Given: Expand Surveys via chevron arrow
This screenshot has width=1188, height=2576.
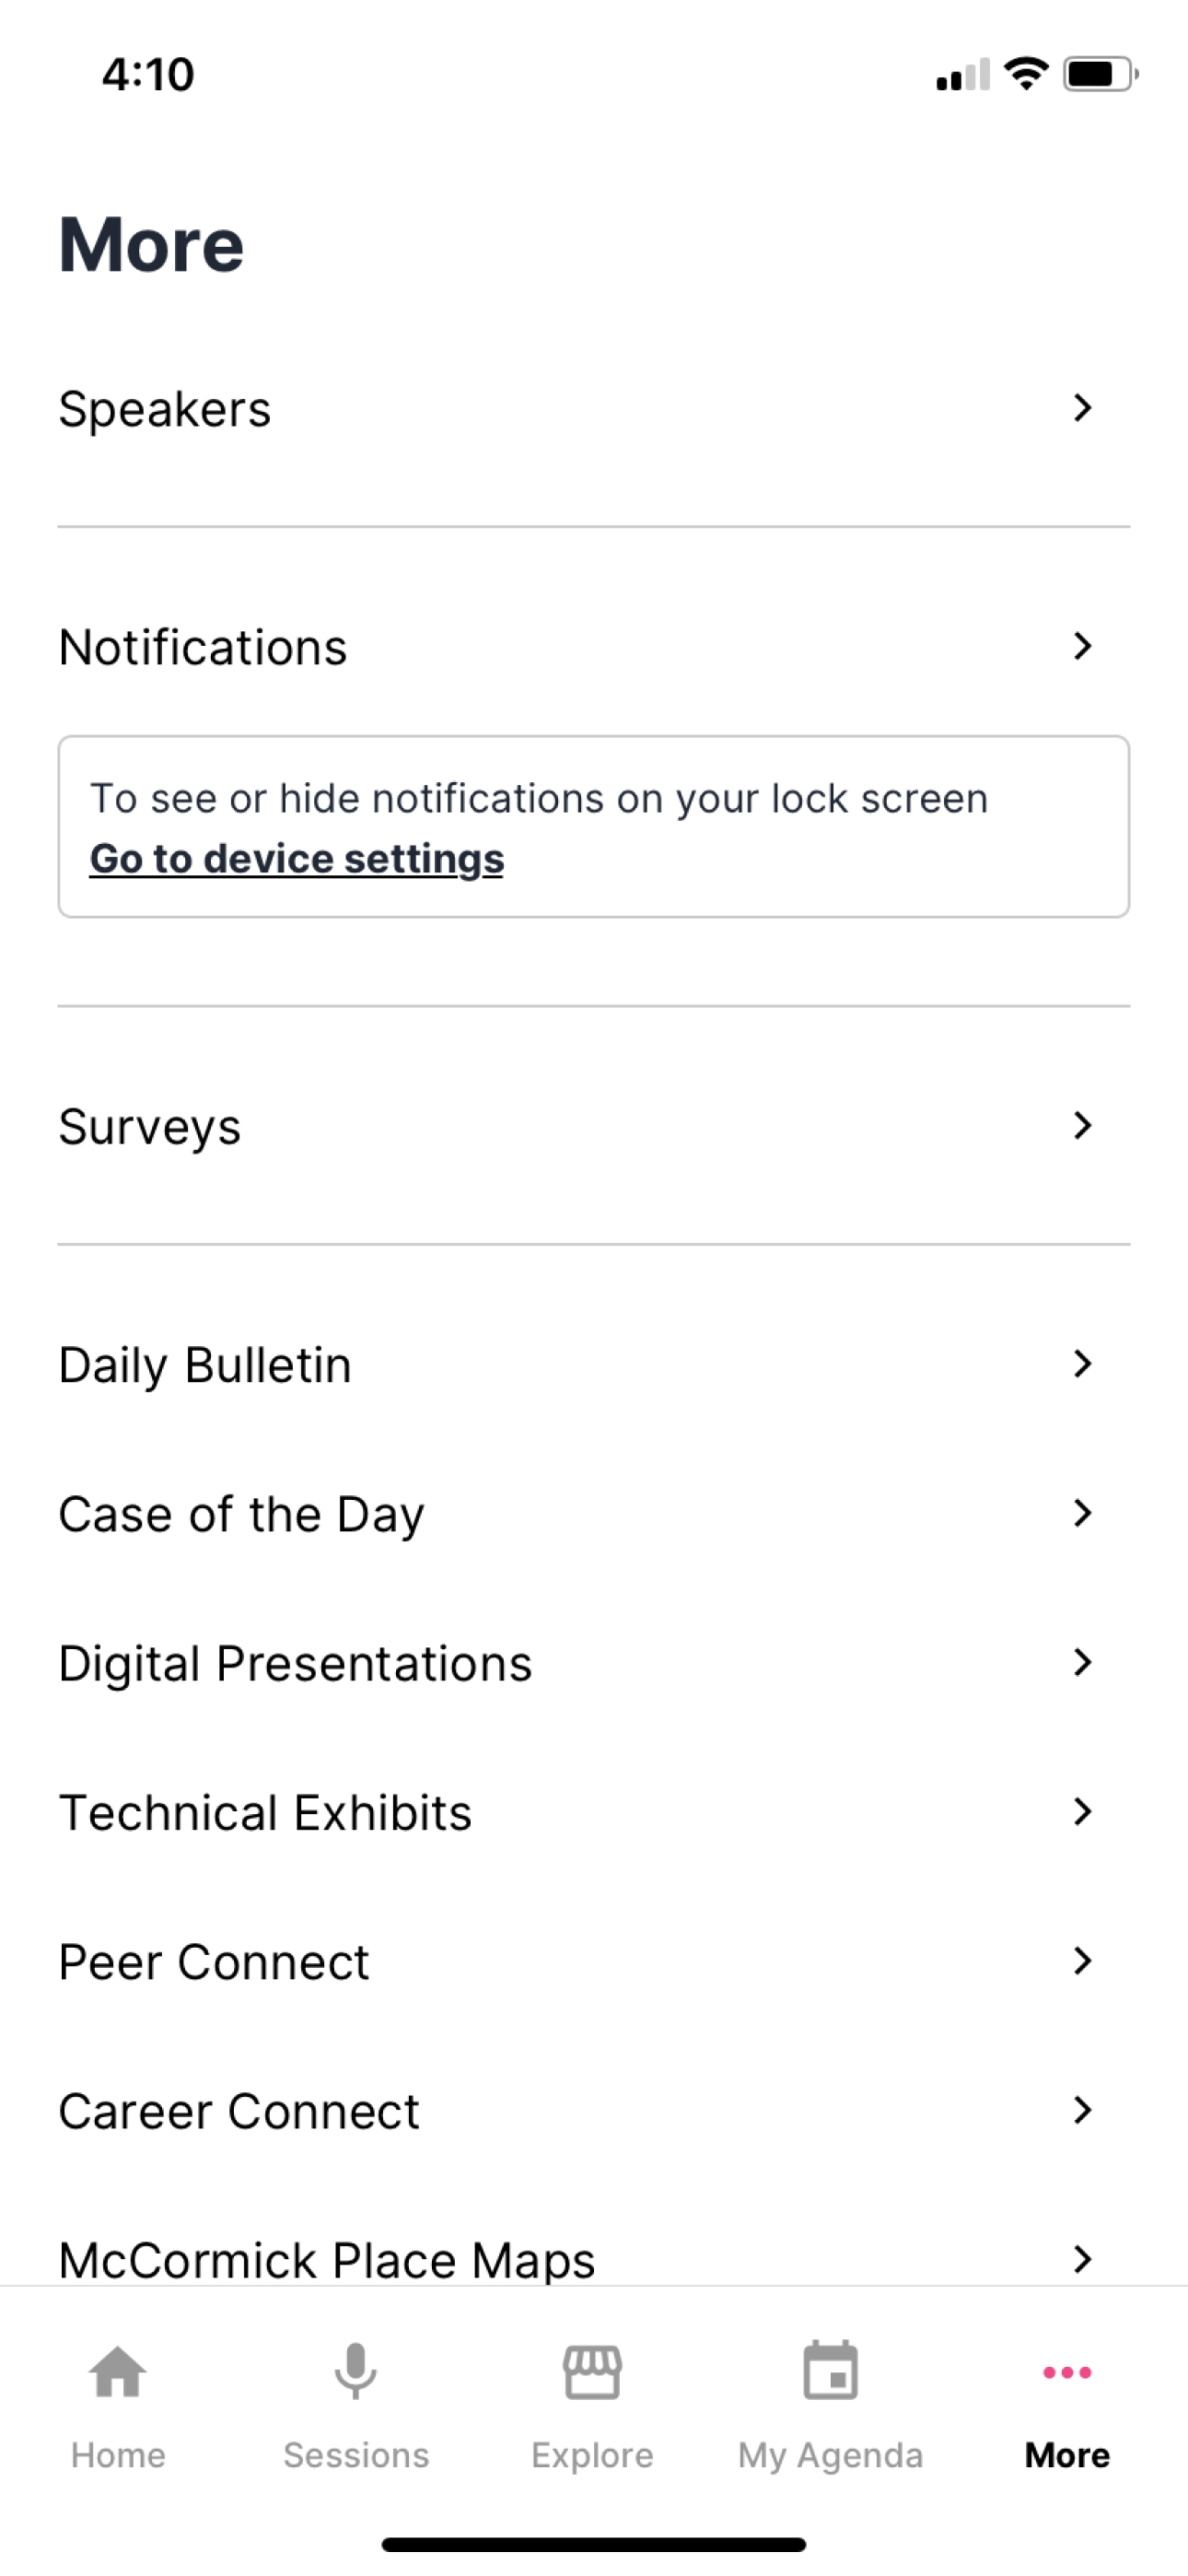Looking at the screenshot, I should [x=1082, y=1125].
